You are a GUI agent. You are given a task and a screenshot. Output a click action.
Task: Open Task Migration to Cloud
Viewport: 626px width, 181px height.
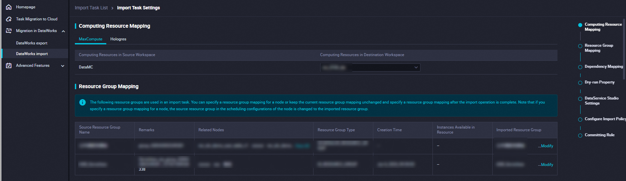pos(37,19)
